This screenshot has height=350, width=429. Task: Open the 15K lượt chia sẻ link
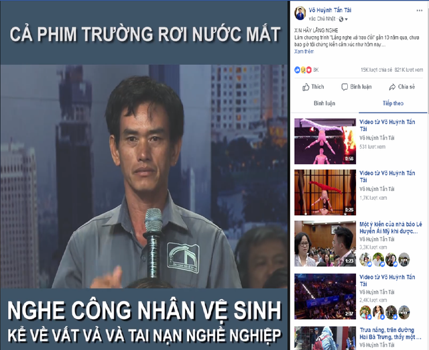point(376,70)
